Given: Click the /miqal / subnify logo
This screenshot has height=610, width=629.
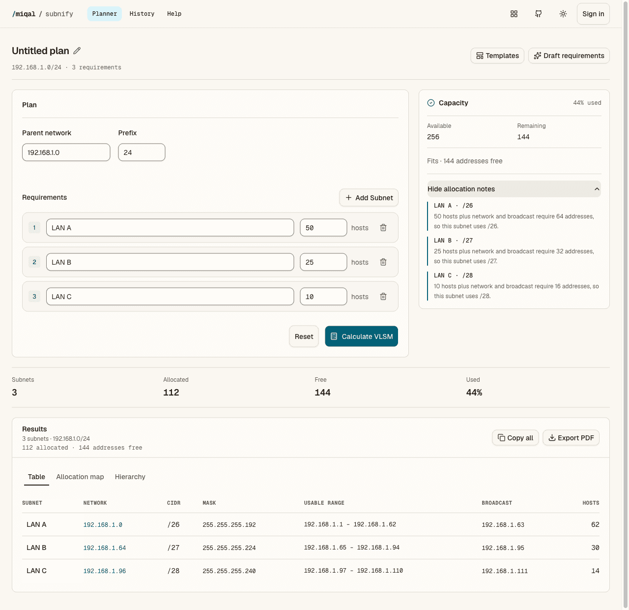Looking at the screenshot, I should [43, 14].
